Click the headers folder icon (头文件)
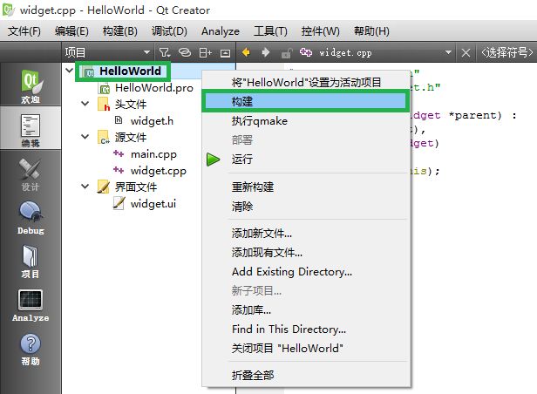The width and height of the screenshot is (537, 394). (104, 105)
